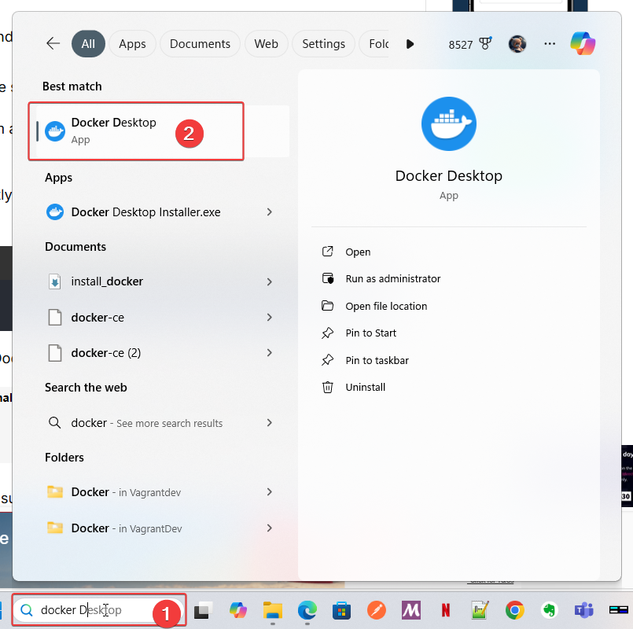Launch Postman from the taskbar
The height and width of the screenshot is (629, 633).
pyautogui.click(x=376, y=610)
